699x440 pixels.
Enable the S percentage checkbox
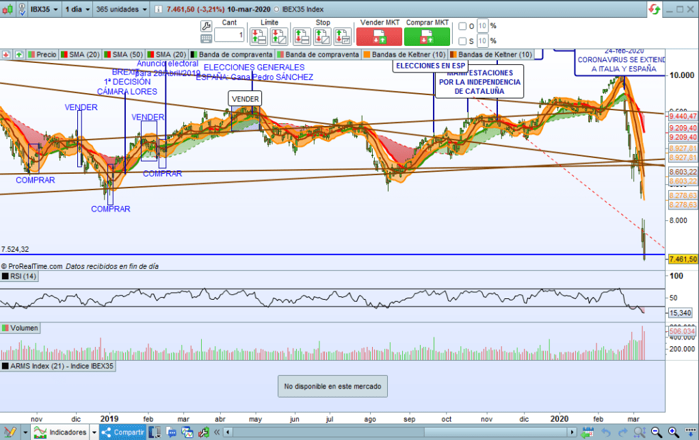coord(462,40)
